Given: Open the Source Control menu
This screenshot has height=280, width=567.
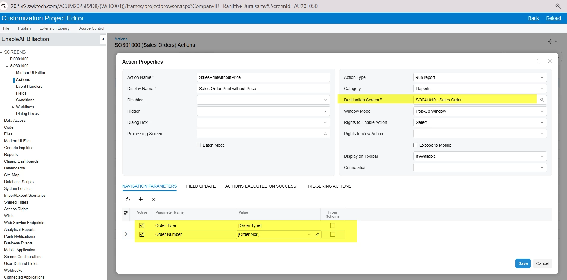Looking at the screenshot, I should pos(91,28).
